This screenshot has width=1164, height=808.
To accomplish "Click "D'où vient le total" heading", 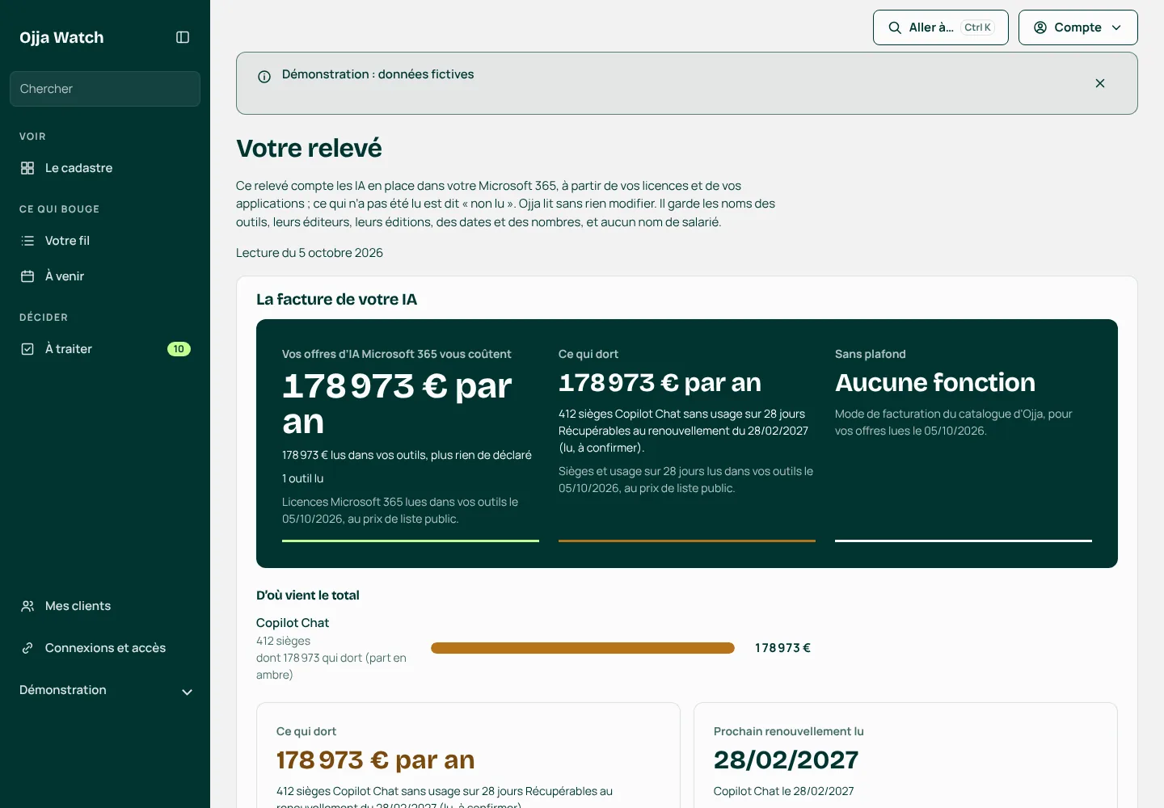I will pyautogui.click(x=308, y=595).
